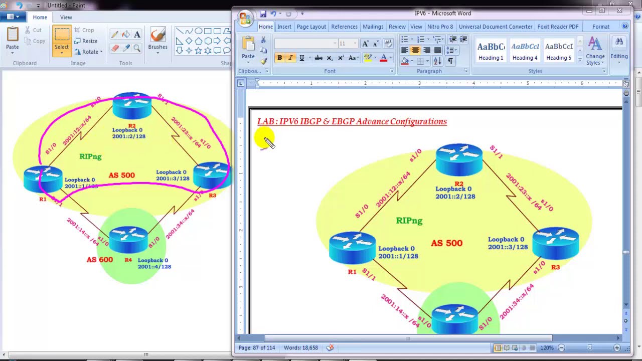
Task: Click page count 'Page: 87 of 114'
Action: (x=257, y=347)
